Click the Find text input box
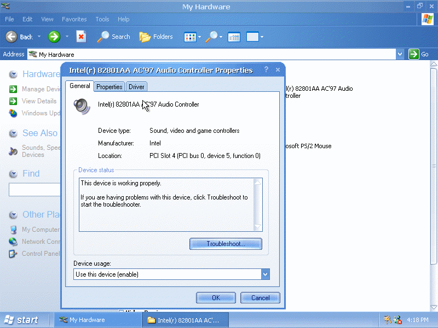 point(34,190)
